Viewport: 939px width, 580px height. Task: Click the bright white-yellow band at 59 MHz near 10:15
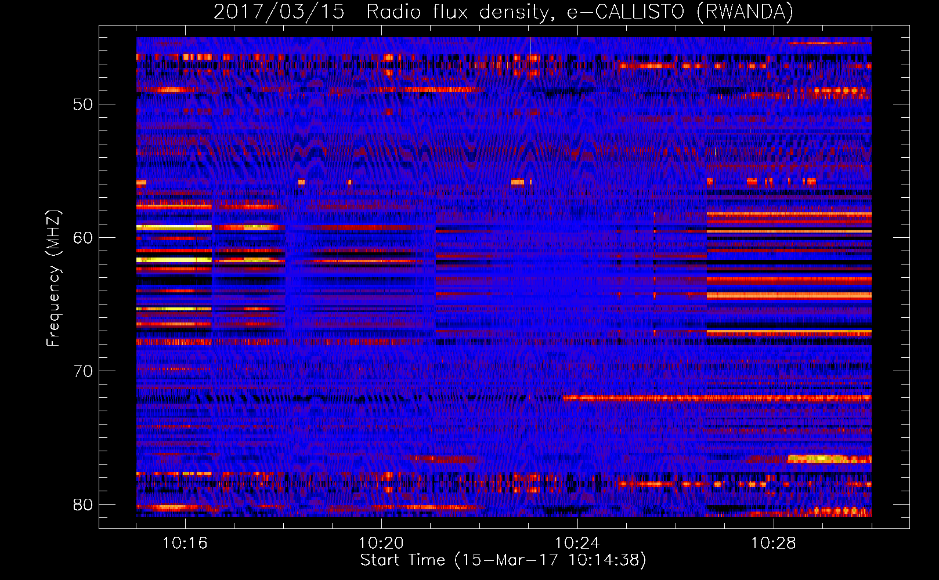174,227
